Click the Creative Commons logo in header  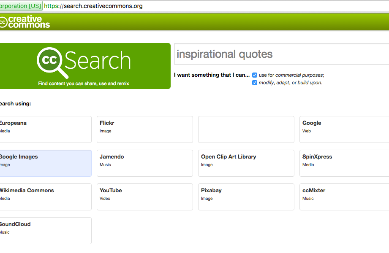click(25, 22)
